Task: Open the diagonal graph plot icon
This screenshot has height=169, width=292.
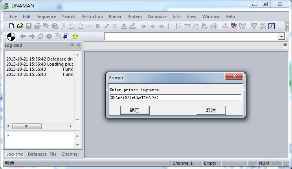Action: (272, 26)
